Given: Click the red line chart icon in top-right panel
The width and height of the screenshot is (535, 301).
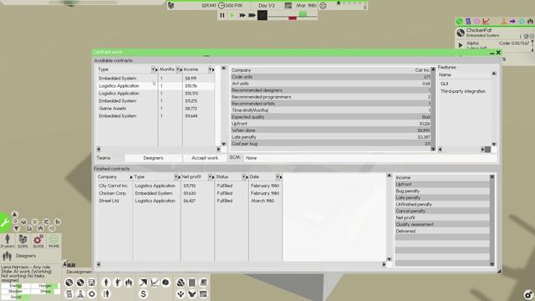Looking at the screenshot, I should (x=486, y=21).
